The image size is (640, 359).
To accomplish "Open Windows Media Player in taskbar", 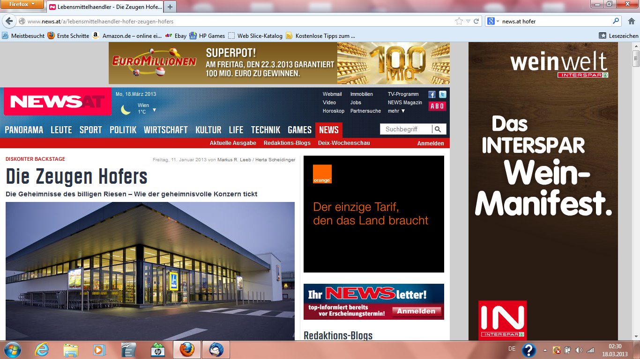I will [99, 350].
